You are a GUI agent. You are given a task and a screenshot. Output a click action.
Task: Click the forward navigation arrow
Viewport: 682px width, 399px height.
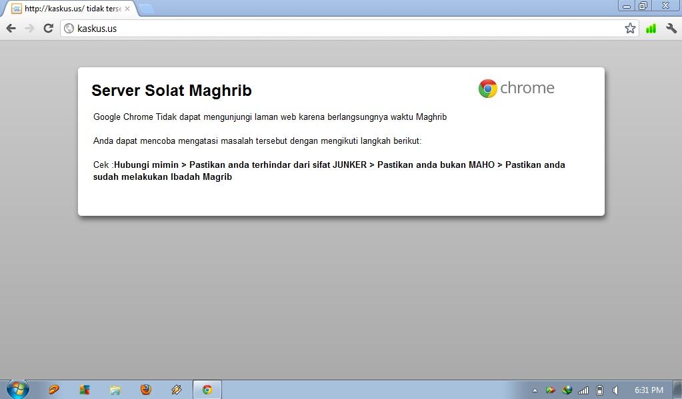pyautogui.click(x=29, y=29)
